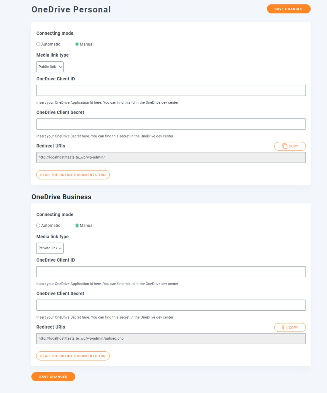The image size is (327, 393).
Task: Focus the OneDrive Business Client Secret field
Action: tap(171, 305)
